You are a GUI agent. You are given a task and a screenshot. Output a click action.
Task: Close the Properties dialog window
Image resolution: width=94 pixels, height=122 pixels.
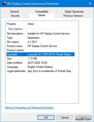click(90, 4)
